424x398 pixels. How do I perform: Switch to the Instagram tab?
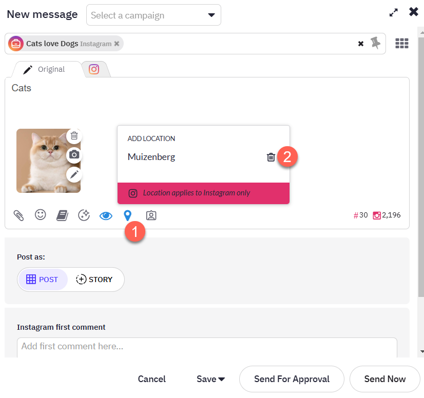pyautogui.click(x=94, y=69)
